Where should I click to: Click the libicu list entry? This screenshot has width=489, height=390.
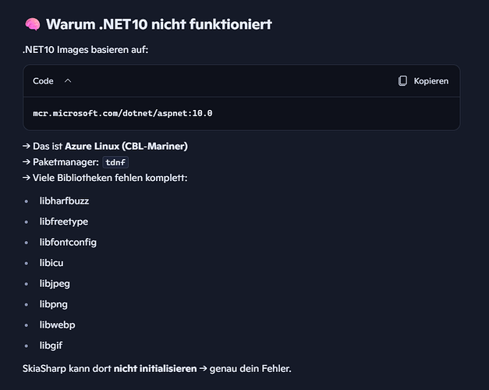(x=53, y=263)
